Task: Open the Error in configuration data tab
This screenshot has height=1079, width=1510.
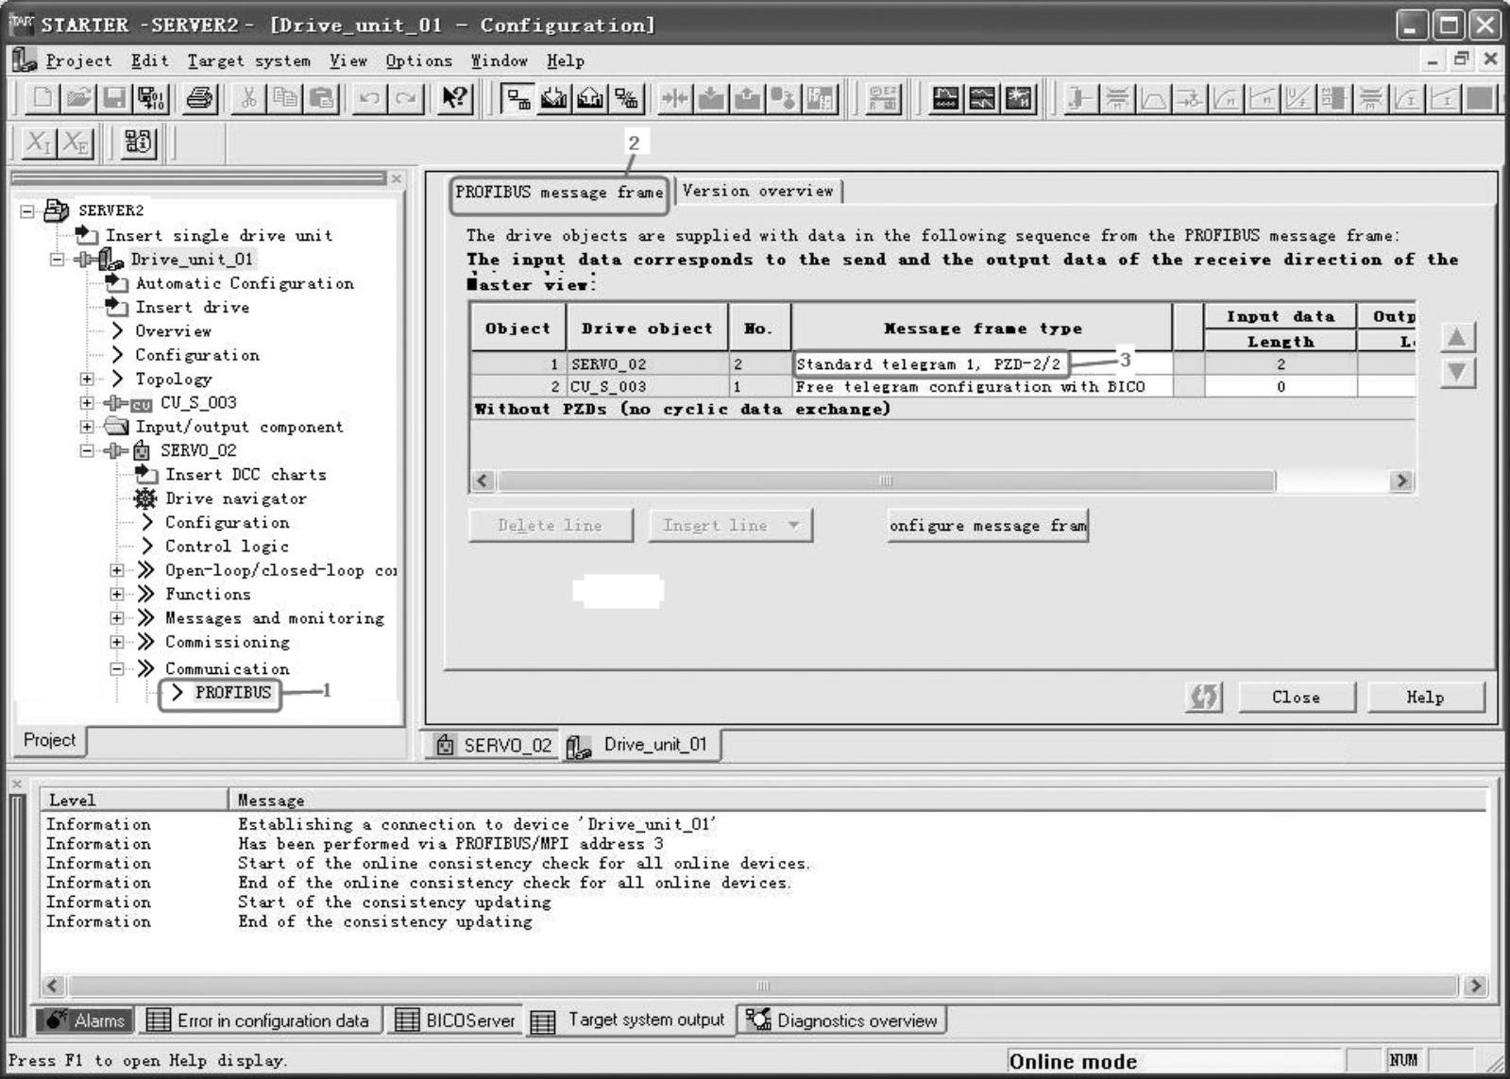Action: point(259,1020)
